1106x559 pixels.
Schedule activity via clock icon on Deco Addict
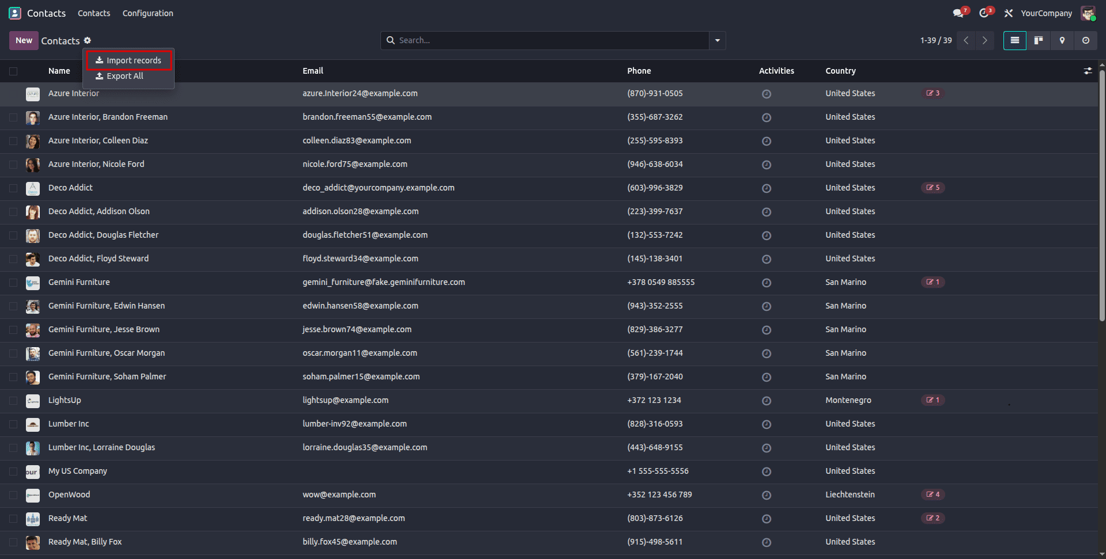click(766, 188)
